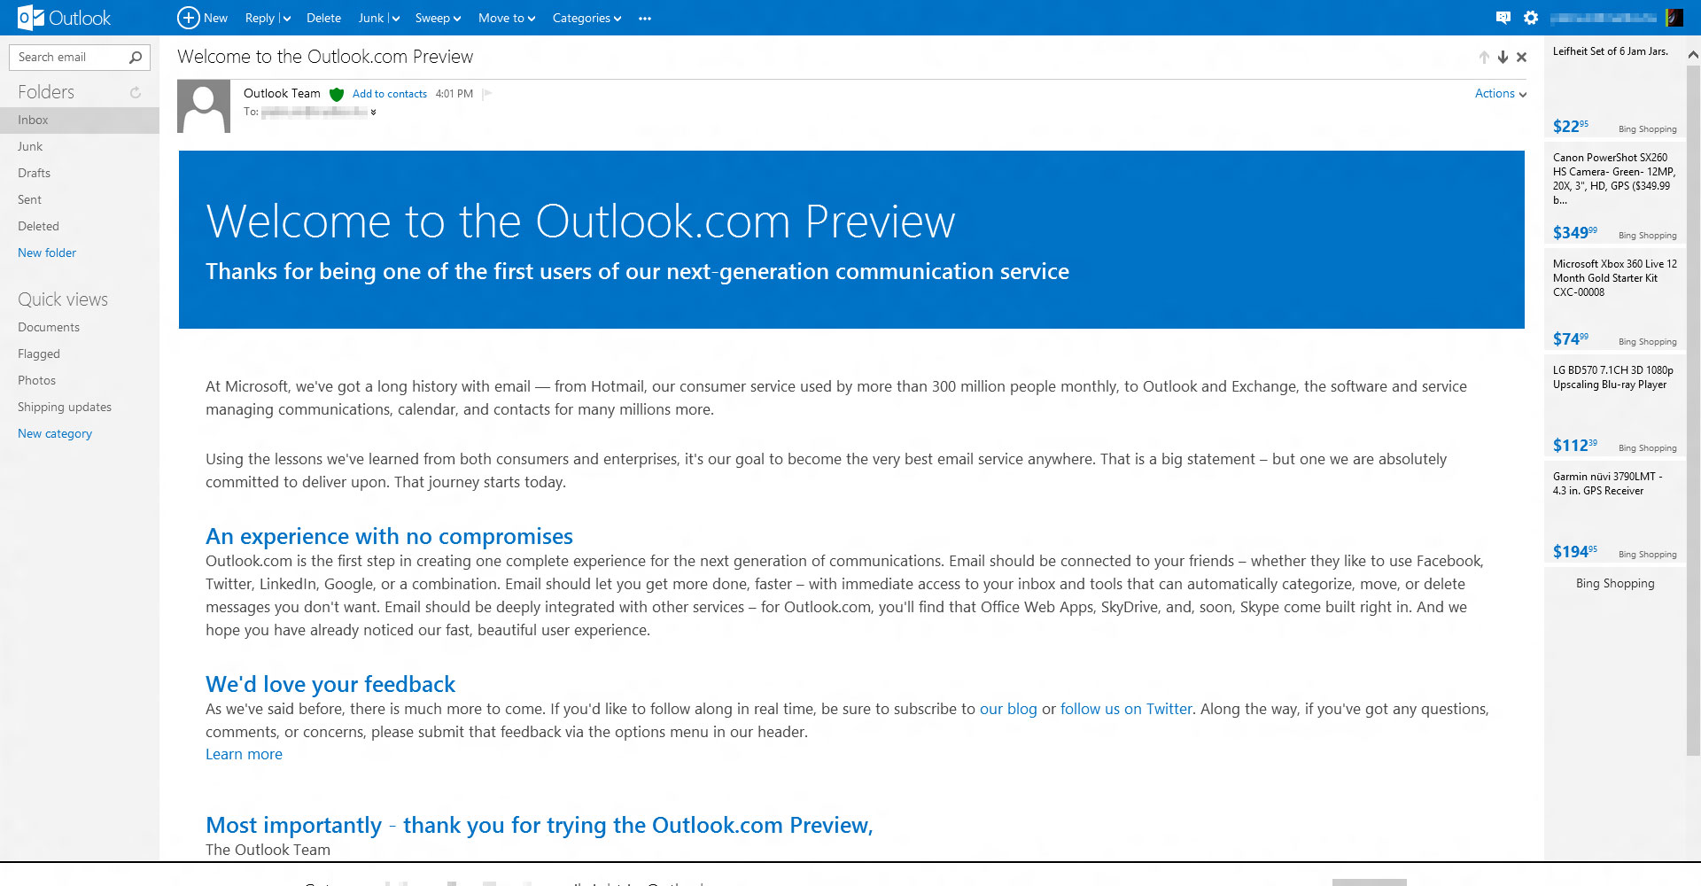This screenshot has width=1701, height=886.
Task: Open the settings gear menu
Action: click(x=1531, y=18)
